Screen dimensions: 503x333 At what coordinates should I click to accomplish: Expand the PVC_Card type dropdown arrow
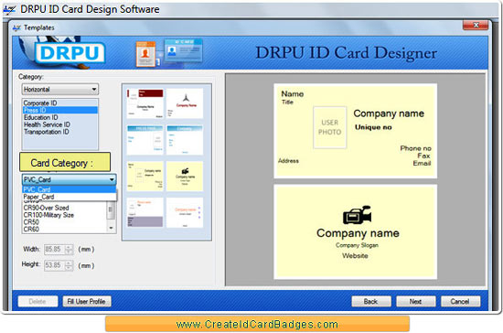point(112,179)
